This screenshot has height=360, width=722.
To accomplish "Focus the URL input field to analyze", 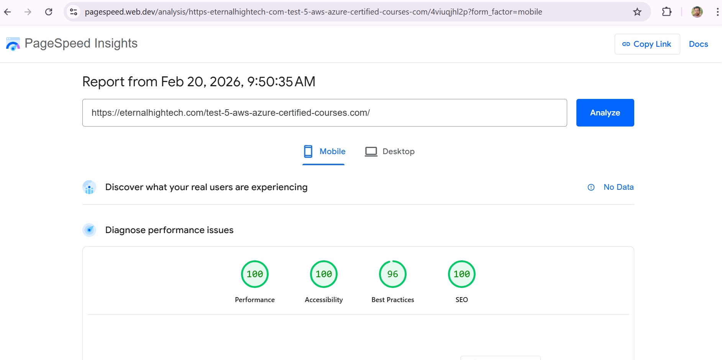I will point(325,113).
